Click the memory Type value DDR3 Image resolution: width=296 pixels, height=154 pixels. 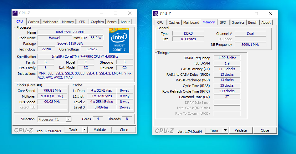[188, 33]
